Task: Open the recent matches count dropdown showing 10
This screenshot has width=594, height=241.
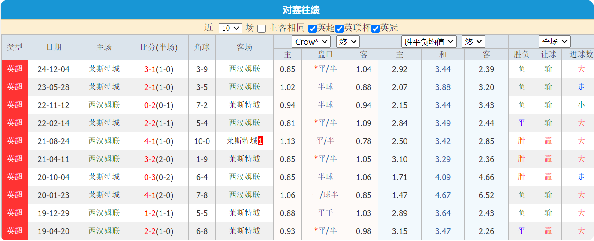Action: [x=231, y=28]
